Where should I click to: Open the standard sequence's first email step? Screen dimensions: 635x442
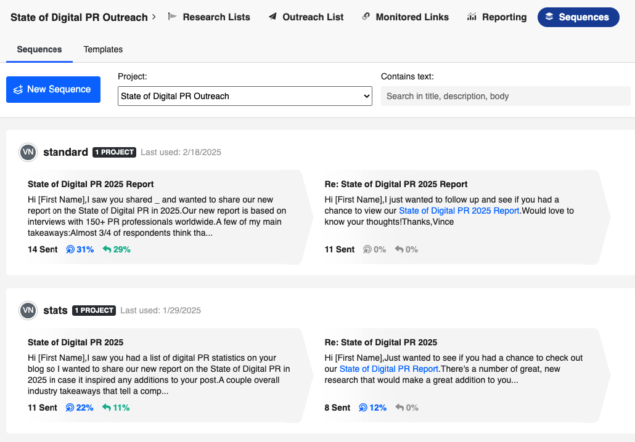(x=91, y=184)
